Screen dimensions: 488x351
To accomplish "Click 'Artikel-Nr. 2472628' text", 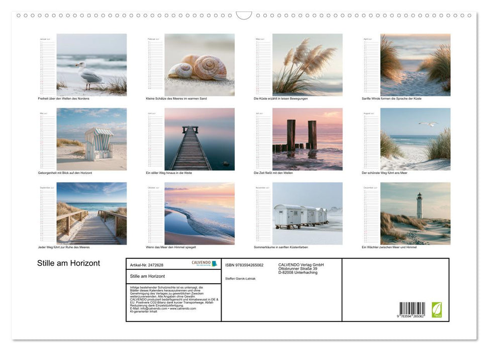I will (x=147, y=265).
